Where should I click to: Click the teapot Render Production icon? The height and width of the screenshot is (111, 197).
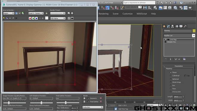[190, 8]
